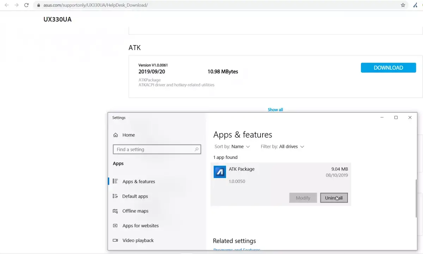
Task: Click the 1 app found text
Action: tap(226, 157)
